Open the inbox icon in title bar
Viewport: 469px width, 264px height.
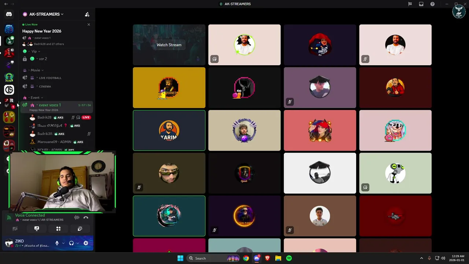coord(421,4)
